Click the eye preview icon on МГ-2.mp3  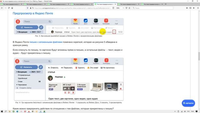click(x=73, y=89)
